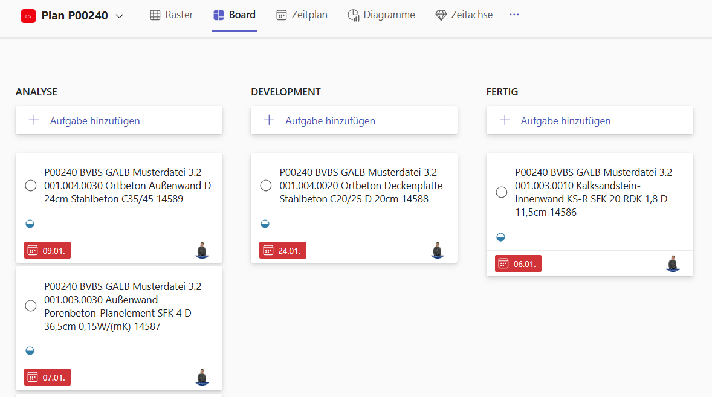Click the assignee avatar on the 24.01. card
The width and height of the screenshot is (712, 397).
pyautogui.click(x=438, y=250)
